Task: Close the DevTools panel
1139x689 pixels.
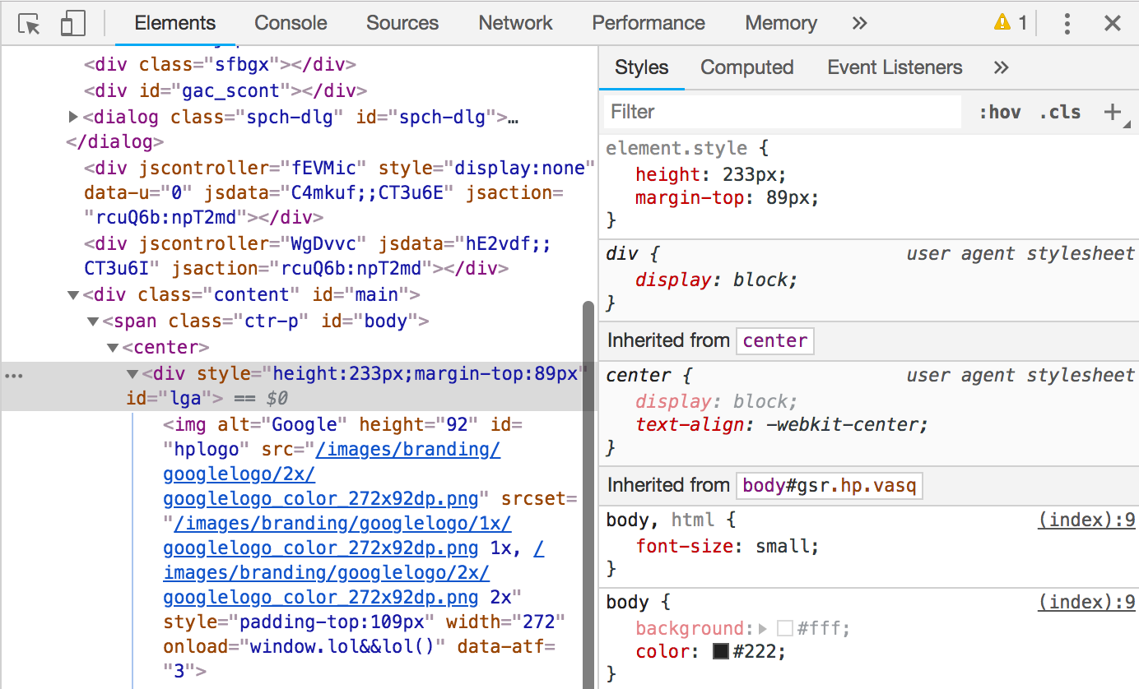Action: coord(1113,23)
